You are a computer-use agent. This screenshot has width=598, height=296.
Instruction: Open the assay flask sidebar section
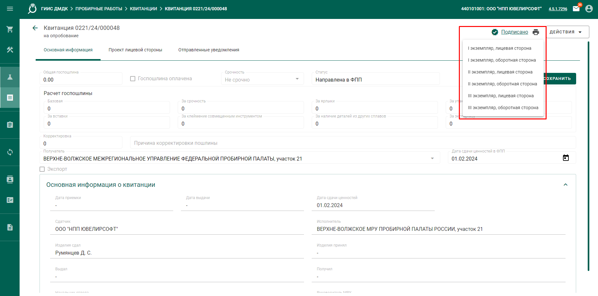pyautogui.click(x=10, y=77)
